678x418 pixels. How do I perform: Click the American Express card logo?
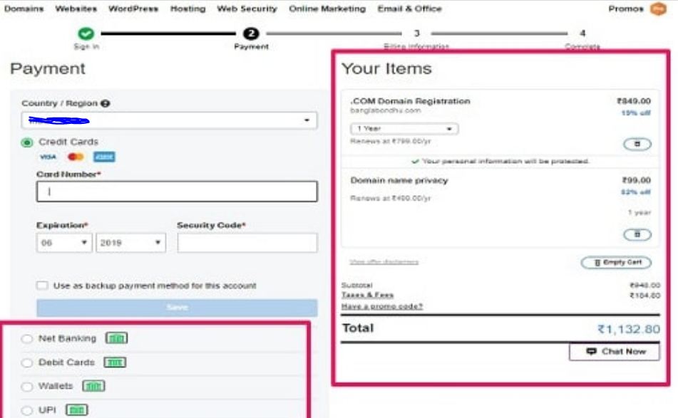pyautogui.click(x=104, y=157)
